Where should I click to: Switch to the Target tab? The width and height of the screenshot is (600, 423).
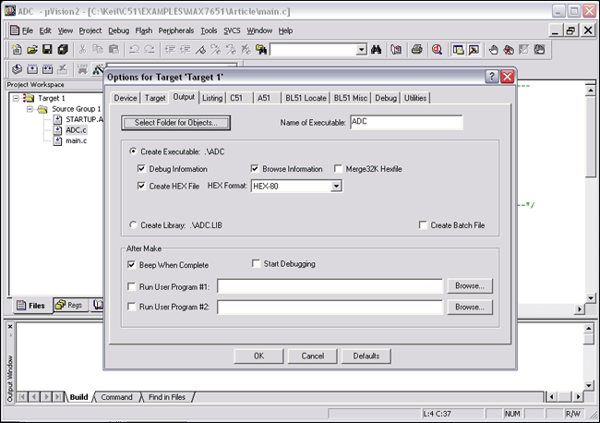(x=155, y=98)
